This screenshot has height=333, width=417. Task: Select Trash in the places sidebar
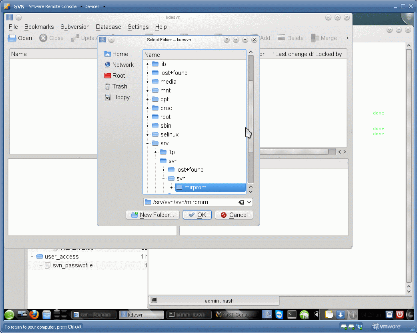[x=116, y=86]
